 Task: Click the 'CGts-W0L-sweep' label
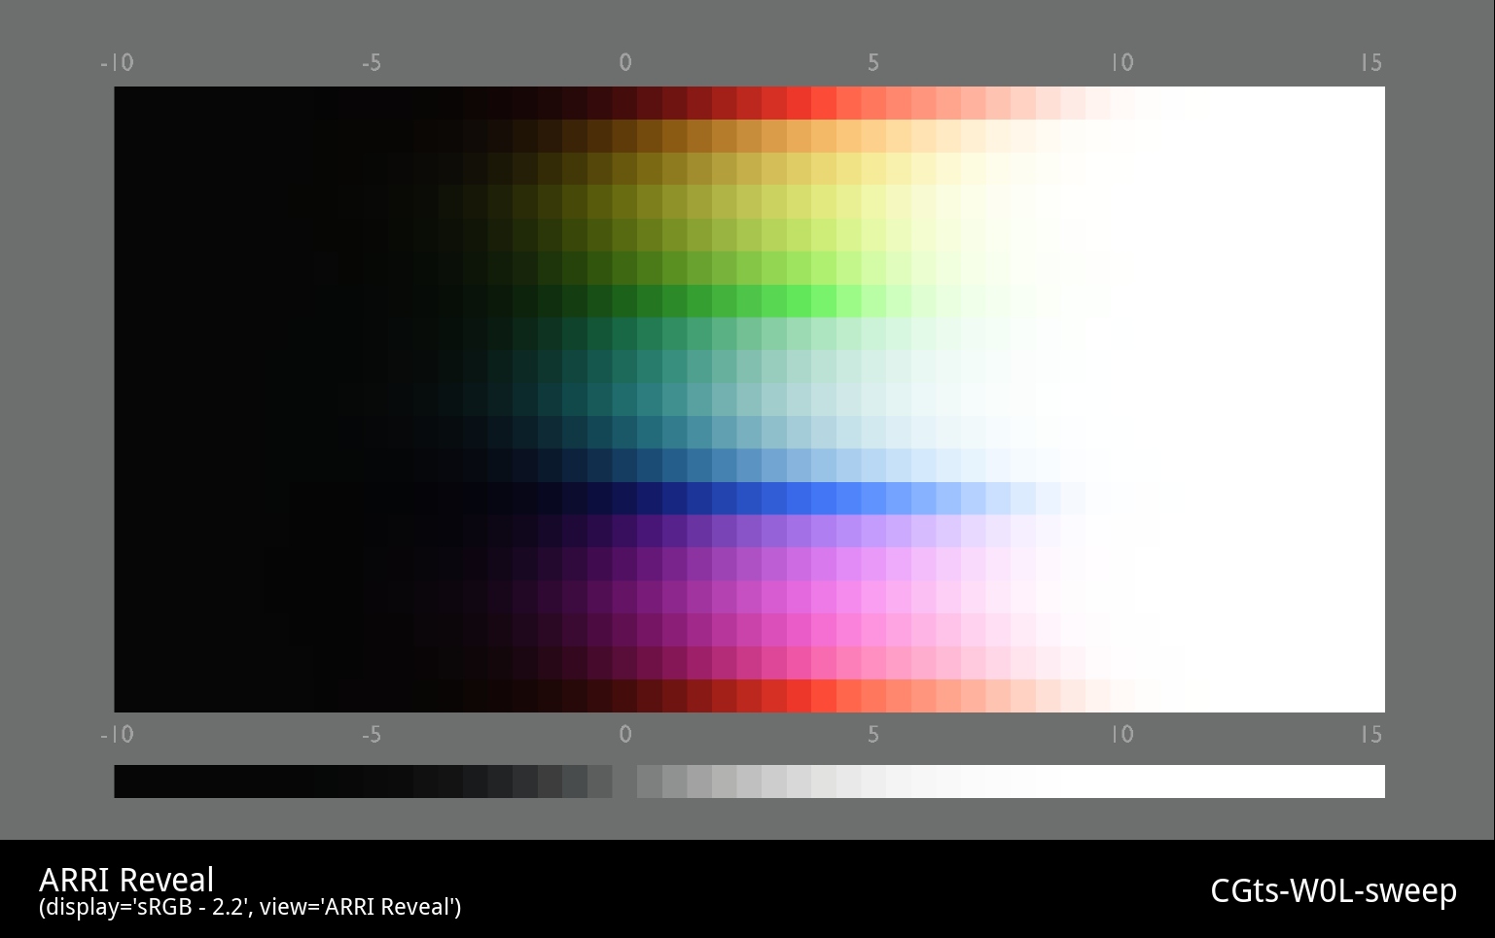[x=1334, y=890]
